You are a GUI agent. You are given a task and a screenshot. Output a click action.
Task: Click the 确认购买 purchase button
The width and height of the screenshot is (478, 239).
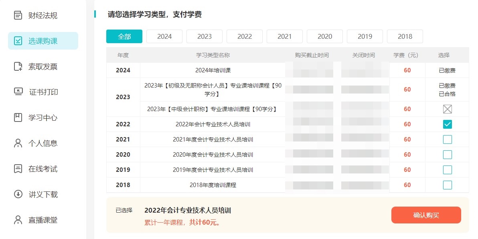click(x=426, y=215)
